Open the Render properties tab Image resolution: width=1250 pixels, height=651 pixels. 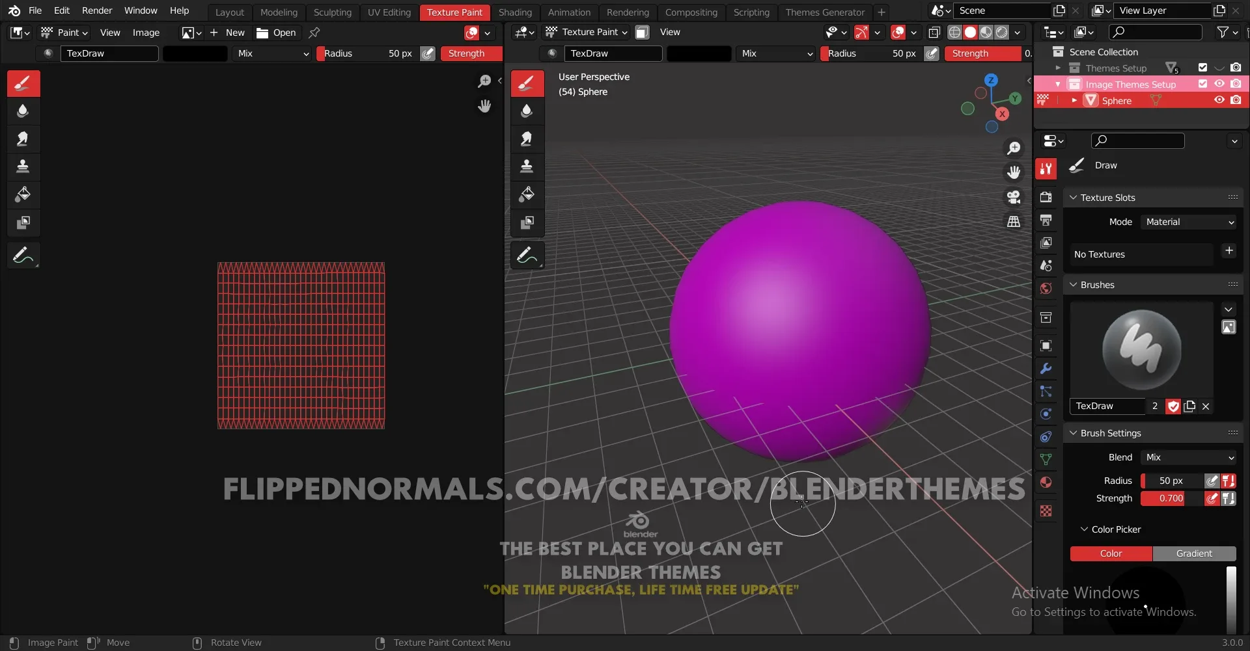[1046, 197]
